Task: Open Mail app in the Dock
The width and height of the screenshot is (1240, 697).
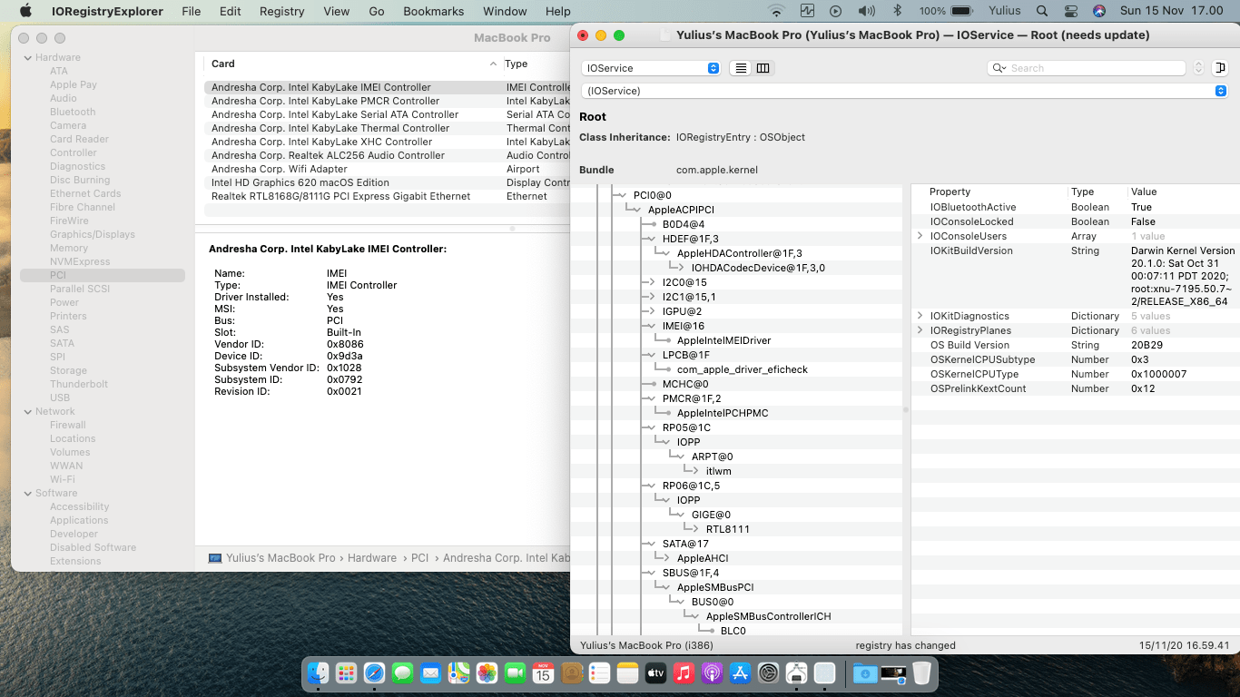Action: point(430,672)
